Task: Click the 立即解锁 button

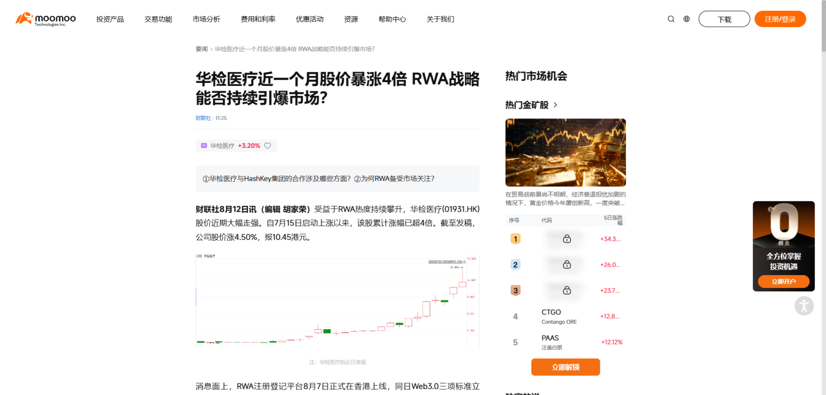Action: pyautogui.click(x=565, y=367)
